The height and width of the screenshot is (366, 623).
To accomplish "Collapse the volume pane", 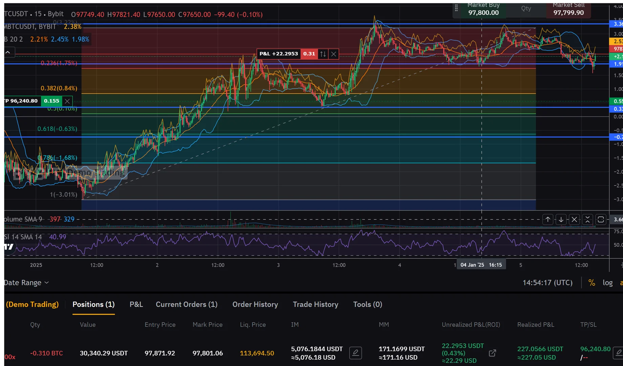I will pos(587,220).
